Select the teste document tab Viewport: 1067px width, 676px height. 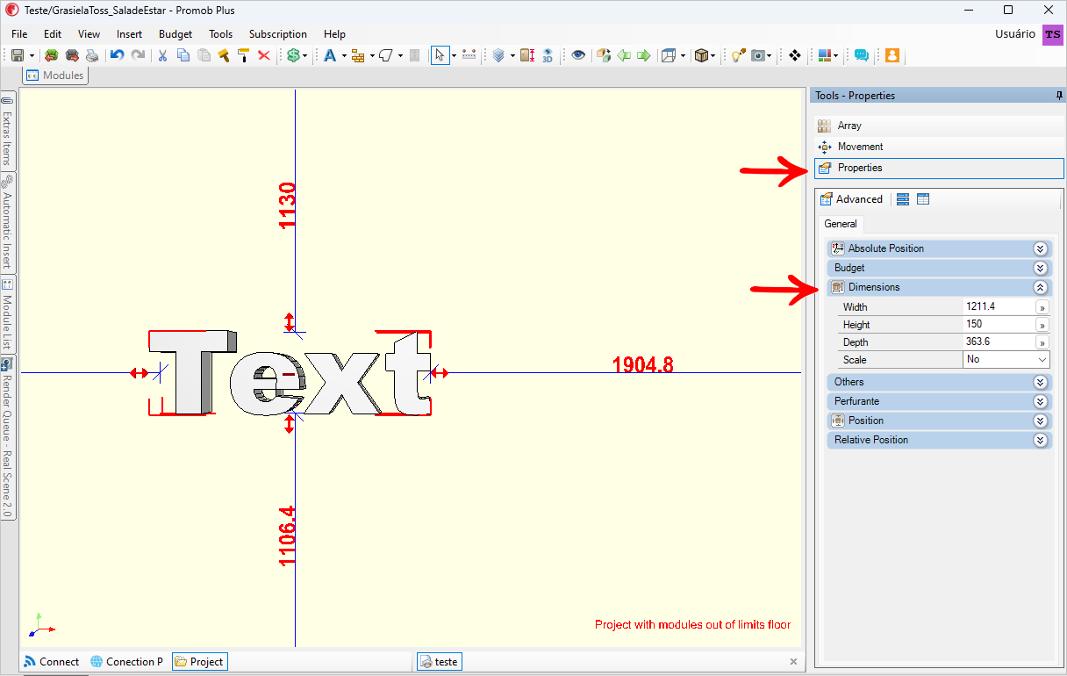[x=439, y=662]
